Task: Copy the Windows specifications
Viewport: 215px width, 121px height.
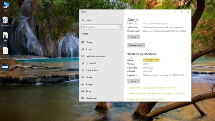Action: click(x=134, y=81)
